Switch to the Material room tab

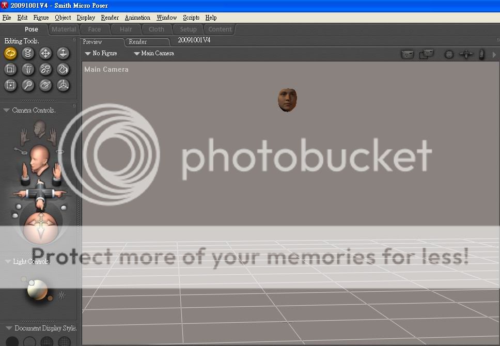(x=64, y=29)
